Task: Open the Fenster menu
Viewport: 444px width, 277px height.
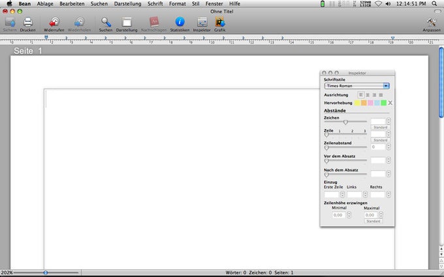Action: pyautogui.click(x=214, y=4)
